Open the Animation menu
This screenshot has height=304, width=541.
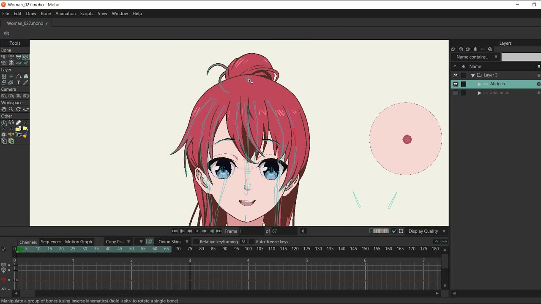pos(66,14)
